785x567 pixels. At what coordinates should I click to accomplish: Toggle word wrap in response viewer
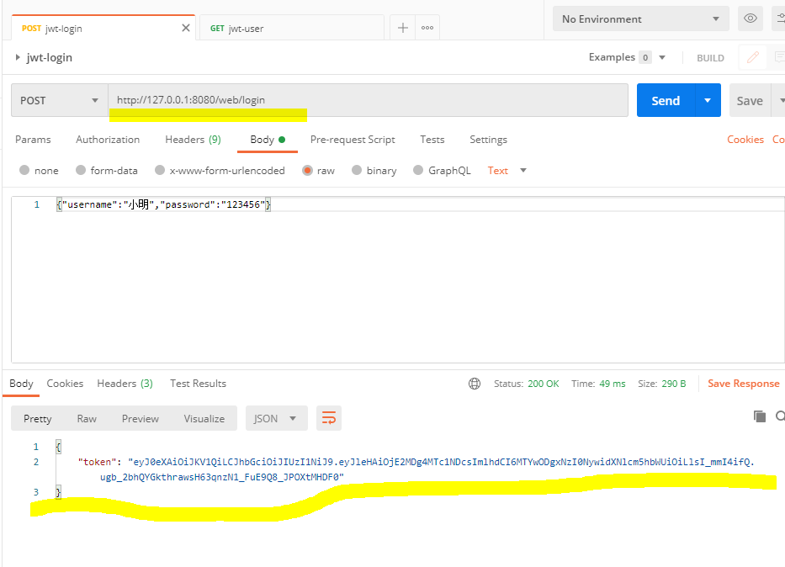pyautogui.click(x=329, y=418)
